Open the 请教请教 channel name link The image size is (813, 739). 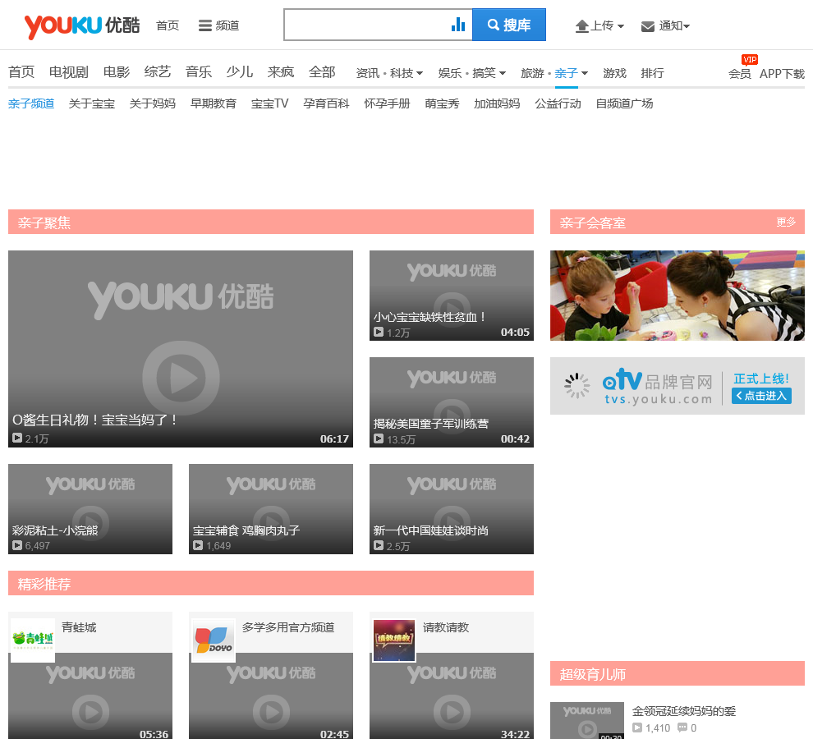[446, 627]
